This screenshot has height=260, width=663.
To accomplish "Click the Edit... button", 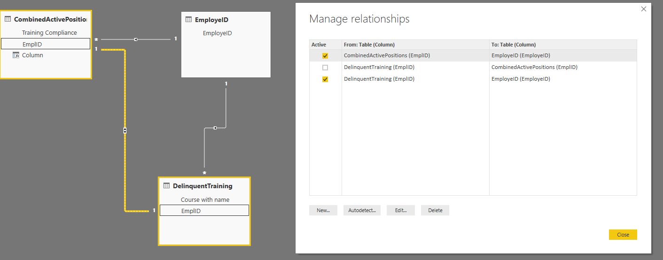I will (x=401, y=210).
